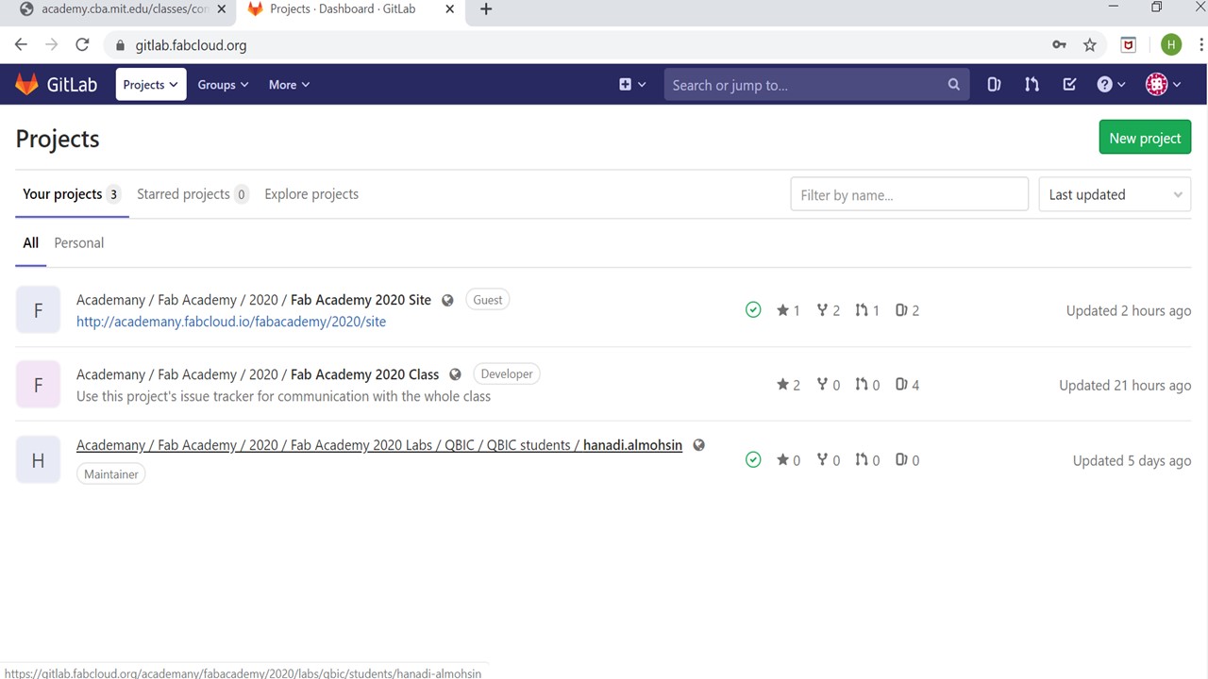Click issues count of Fab Academy 2020 Site

click(x=907, y=310)
